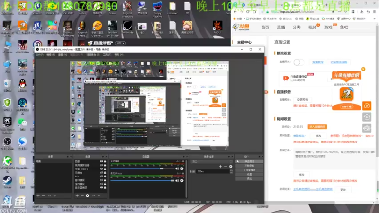379x213 pixels.
Task: Open the Poppy Playtime desktop shortcut
Action: point(157,9)
